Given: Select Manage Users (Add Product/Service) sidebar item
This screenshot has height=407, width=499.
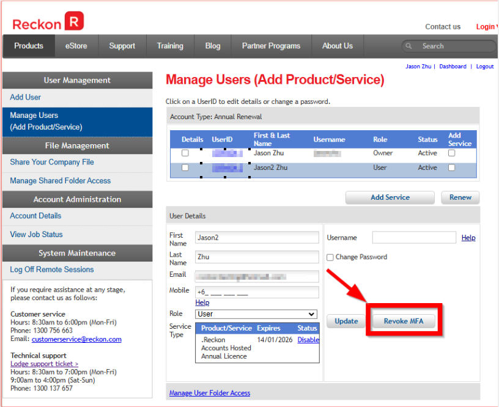Looking at the screenshot, I should [x=77, y=122].
